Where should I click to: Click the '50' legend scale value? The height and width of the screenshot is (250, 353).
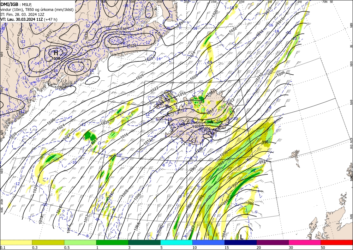323,248
